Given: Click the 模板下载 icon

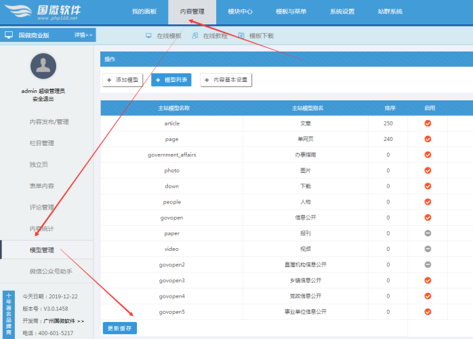Looking at the screenshot, I should point(241,35).
